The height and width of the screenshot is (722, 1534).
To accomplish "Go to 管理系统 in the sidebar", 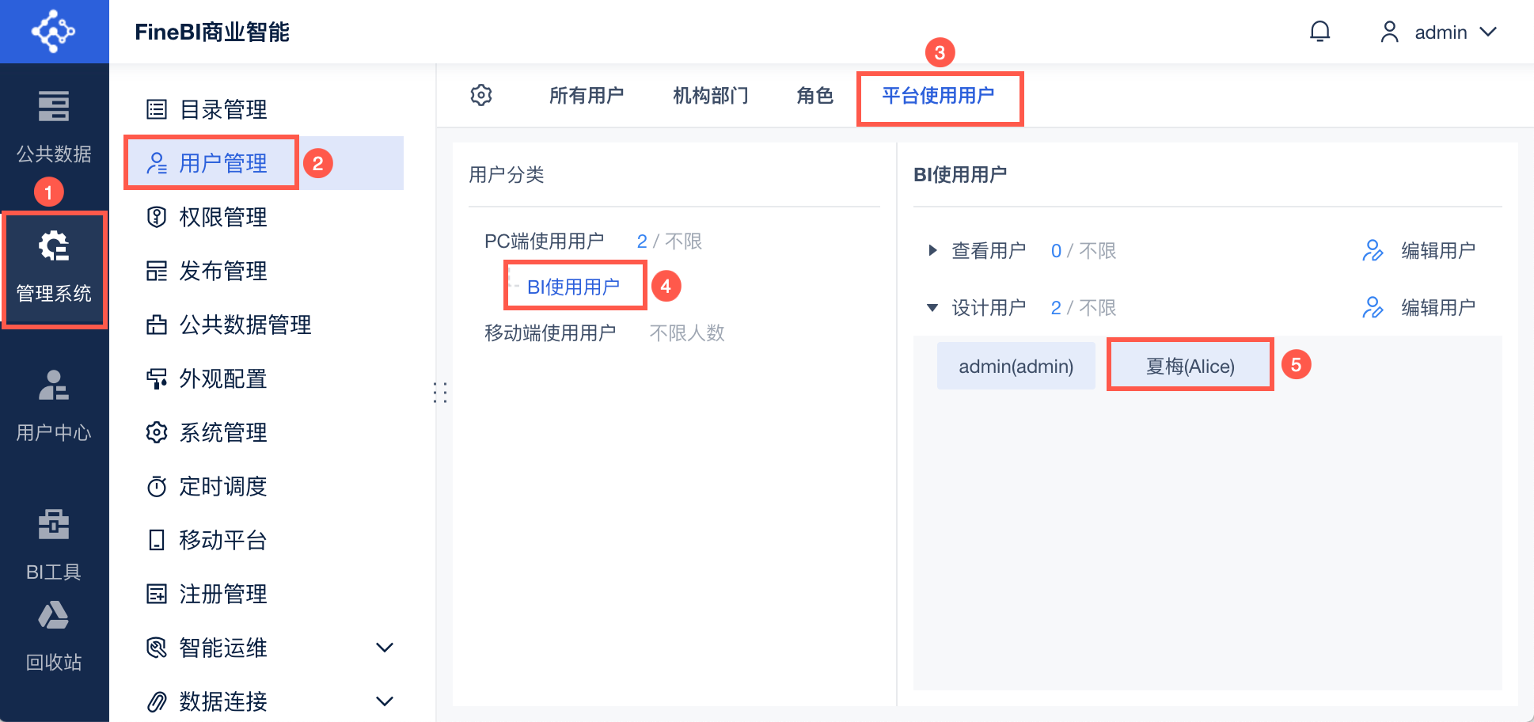I will 54,268.
